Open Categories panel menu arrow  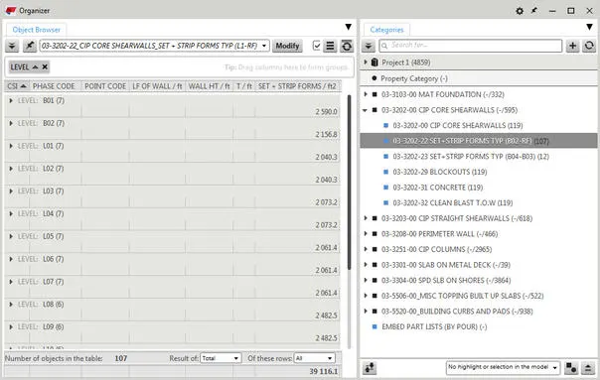pyautogui.click(x=589, y=27)
